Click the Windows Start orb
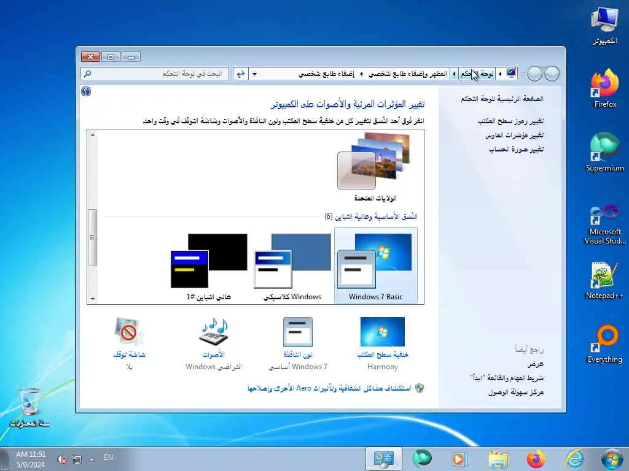The width and height of the screenshot is (629, 471). pyautogui.click(x=612, y=459)
